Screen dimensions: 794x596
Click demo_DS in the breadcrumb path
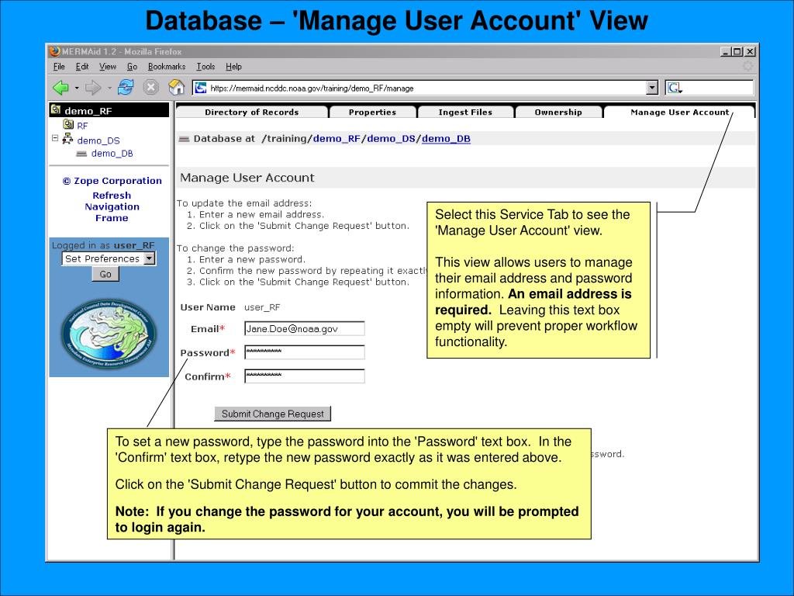tap(391, 139)
